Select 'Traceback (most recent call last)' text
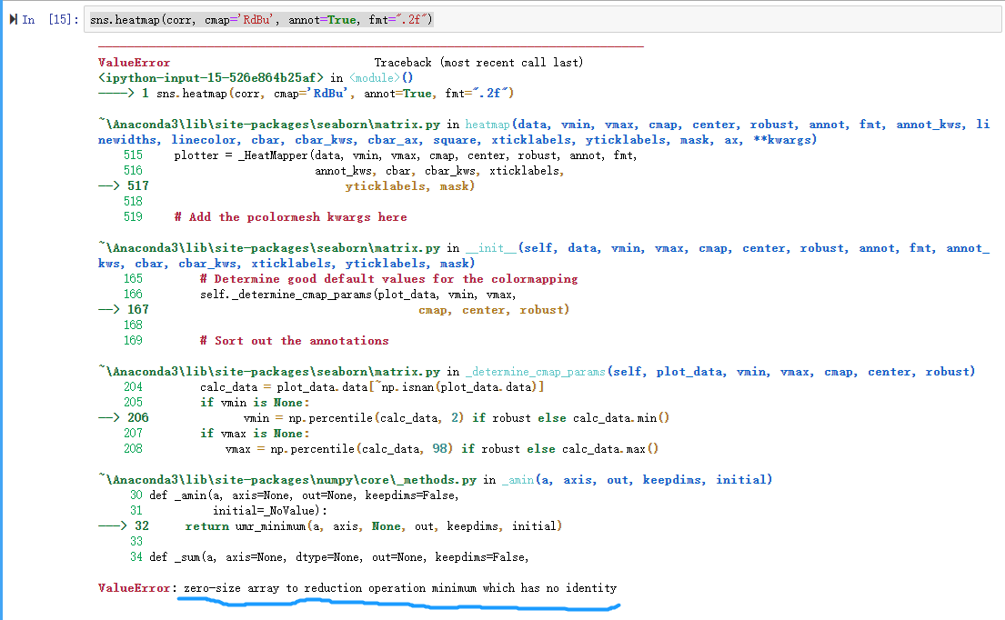The width and height of the screenshot is (1005, 620). click(478, 63)
